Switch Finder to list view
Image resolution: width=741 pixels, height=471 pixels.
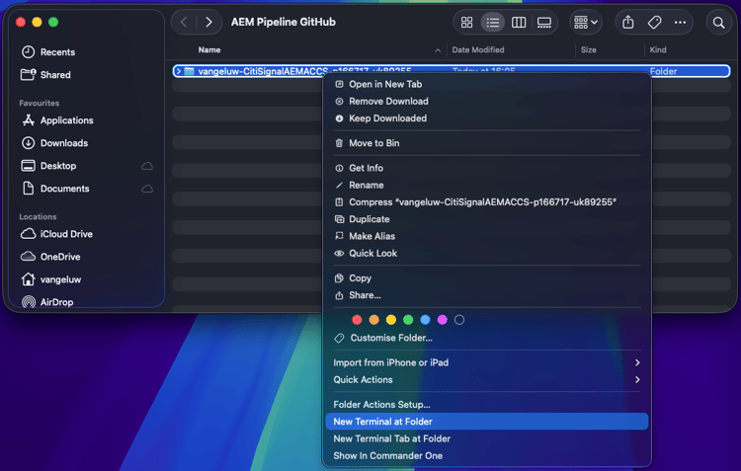[492, 22]
